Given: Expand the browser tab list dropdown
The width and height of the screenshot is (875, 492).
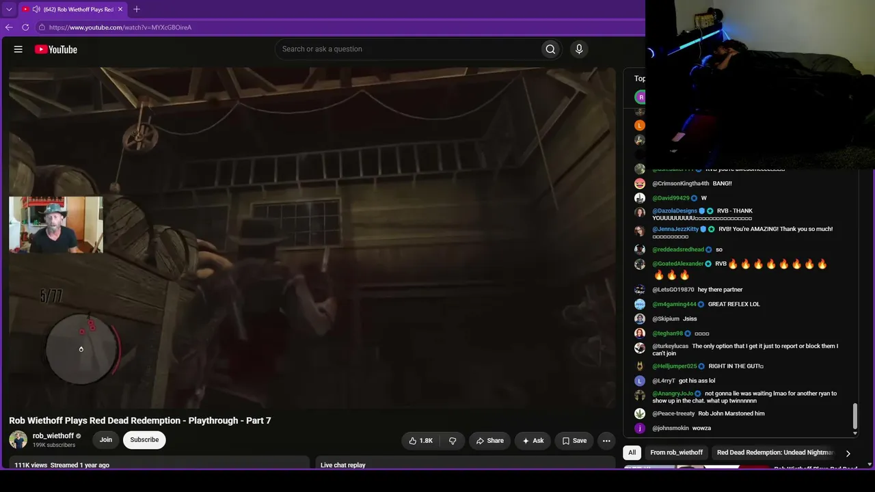Looking at the screenshot, I should pyautogui.click(x=9, y=9).
